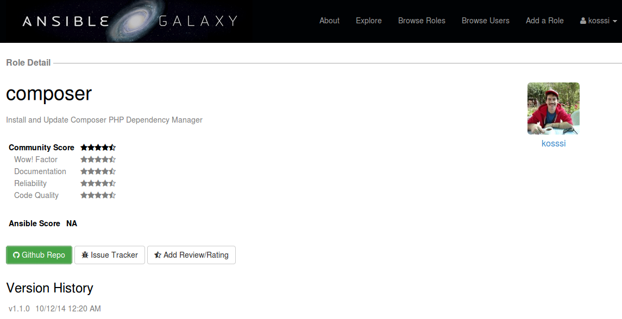Go to the Explore menu item

click(368, 21)
